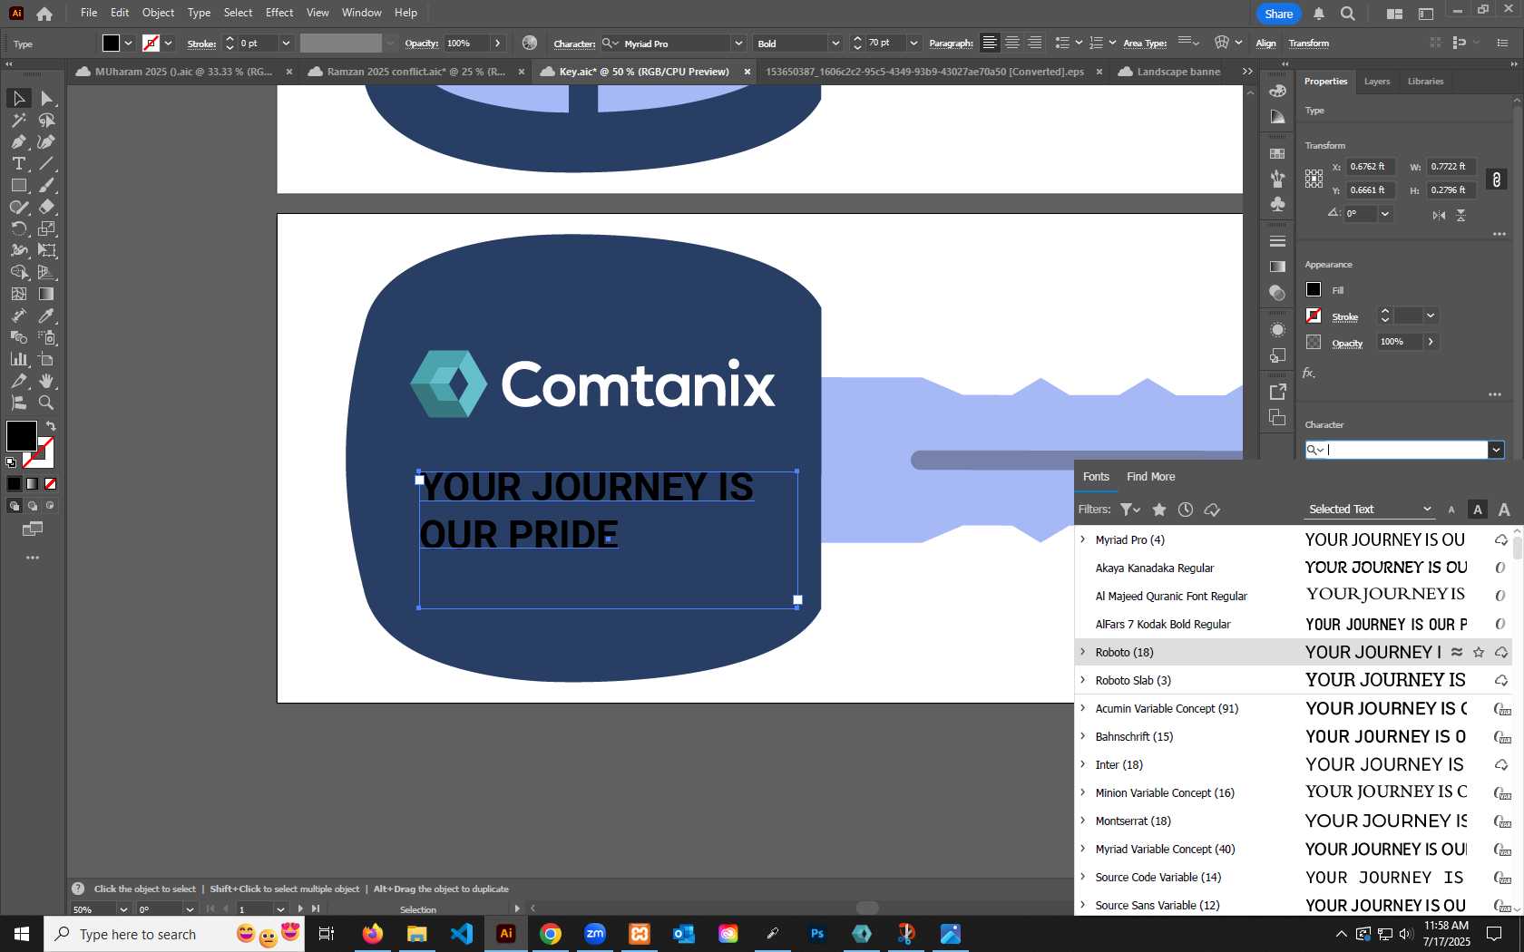Select the Gradient tool
The width and height of the screenshot is (1524, 952).
click(46, 294)
